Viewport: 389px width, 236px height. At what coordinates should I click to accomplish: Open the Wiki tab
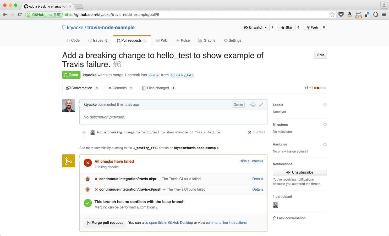click(x=162, y=40)
